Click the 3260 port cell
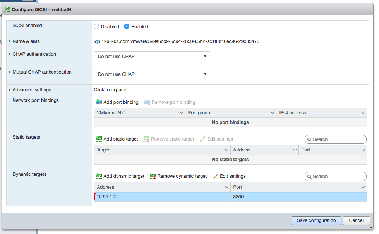The image size is (379, 234). [x=298, y=197]
